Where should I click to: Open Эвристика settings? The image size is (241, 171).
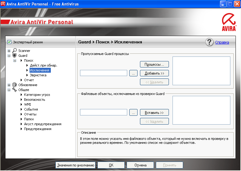[38, 75]
